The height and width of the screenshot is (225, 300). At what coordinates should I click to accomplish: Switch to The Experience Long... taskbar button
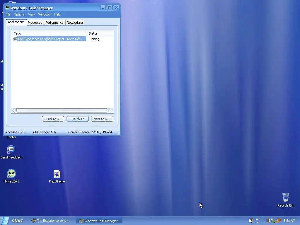pos(51,221)
